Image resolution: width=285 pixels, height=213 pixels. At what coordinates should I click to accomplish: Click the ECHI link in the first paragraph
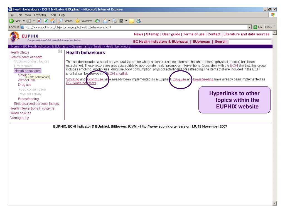point(234,65)
